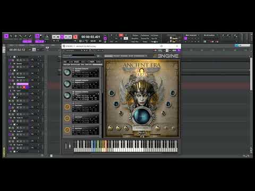
Task: Pause playback in the transport bar
Action: pos(66,37)
